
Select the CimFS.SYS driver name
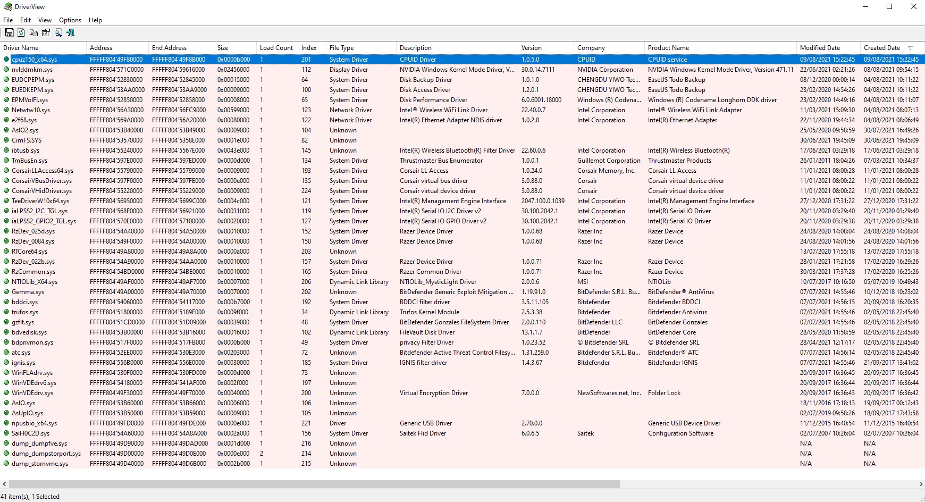pyautogui.click(x=27, y=140)
